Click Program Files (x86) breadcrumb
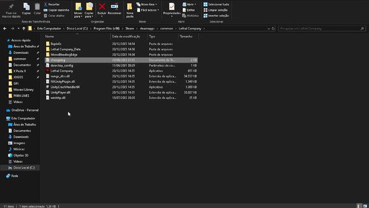Viewport: 369px width, 208px height. click(107, 28)
